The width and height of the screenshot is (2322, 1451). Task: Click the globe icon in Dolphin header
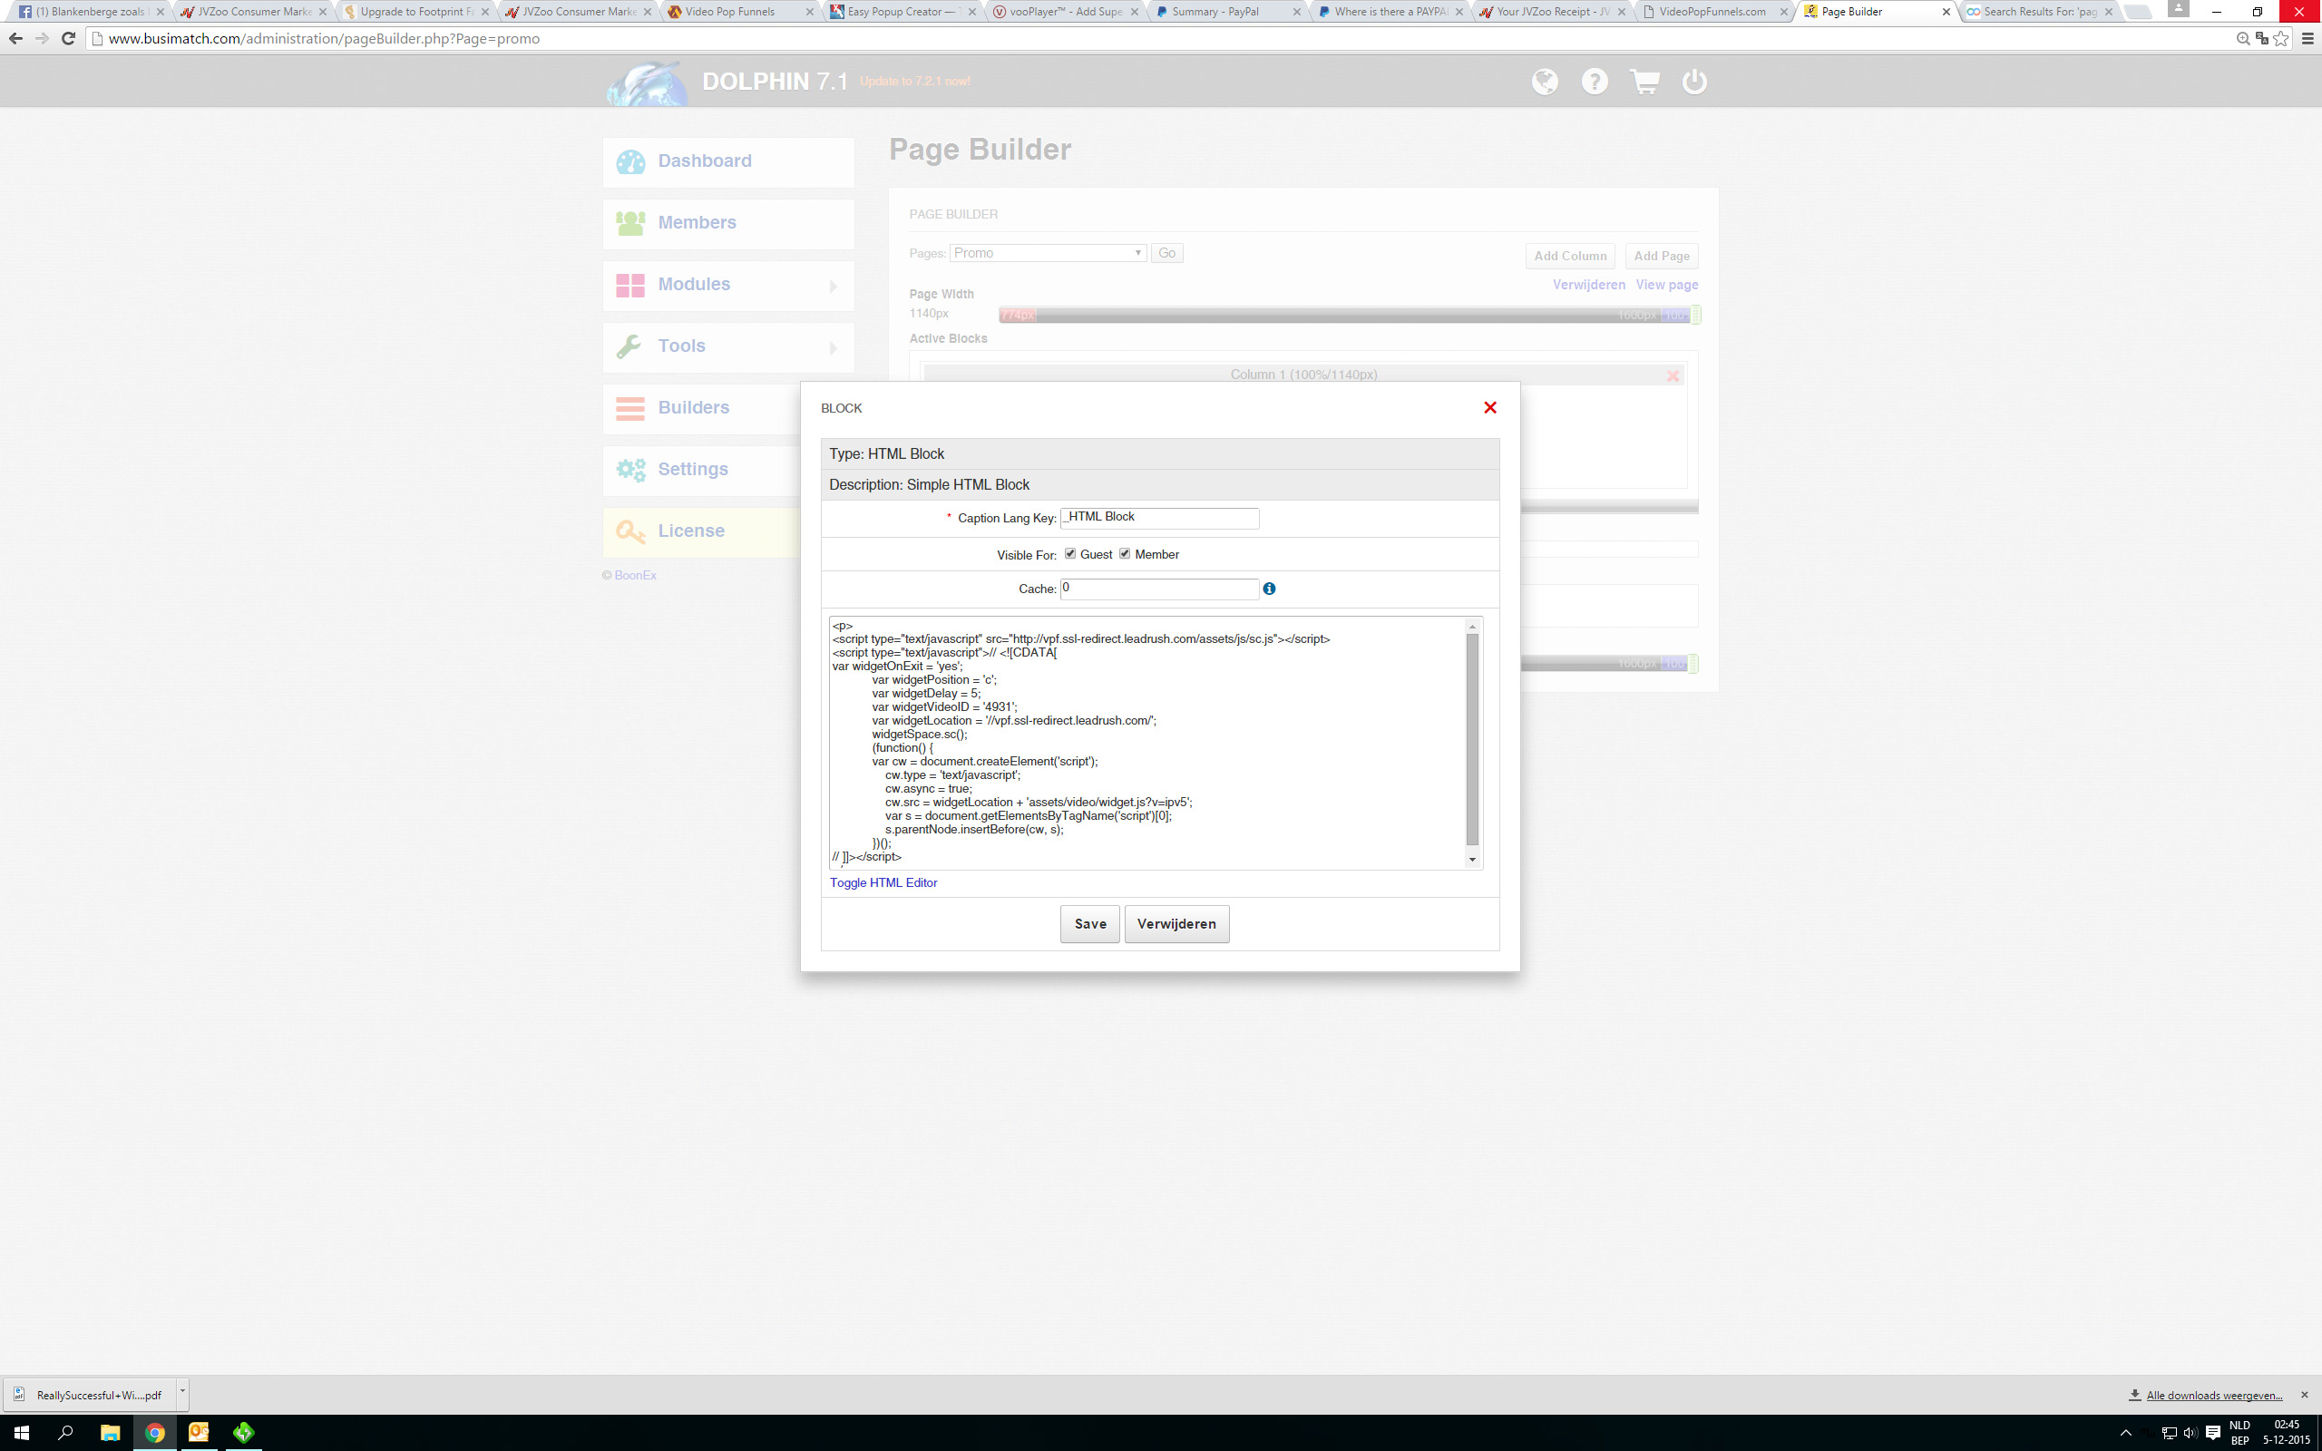(x=1544, y=82)
